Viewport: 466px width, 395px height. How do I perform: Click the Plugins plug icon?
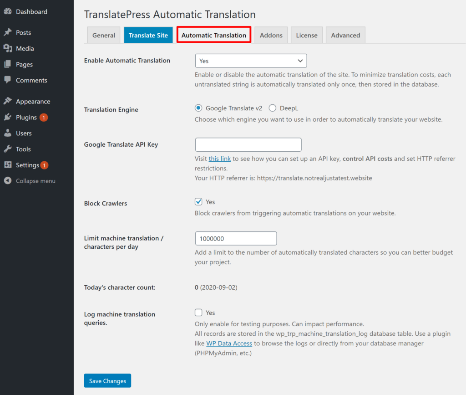(x=8, y=117)
